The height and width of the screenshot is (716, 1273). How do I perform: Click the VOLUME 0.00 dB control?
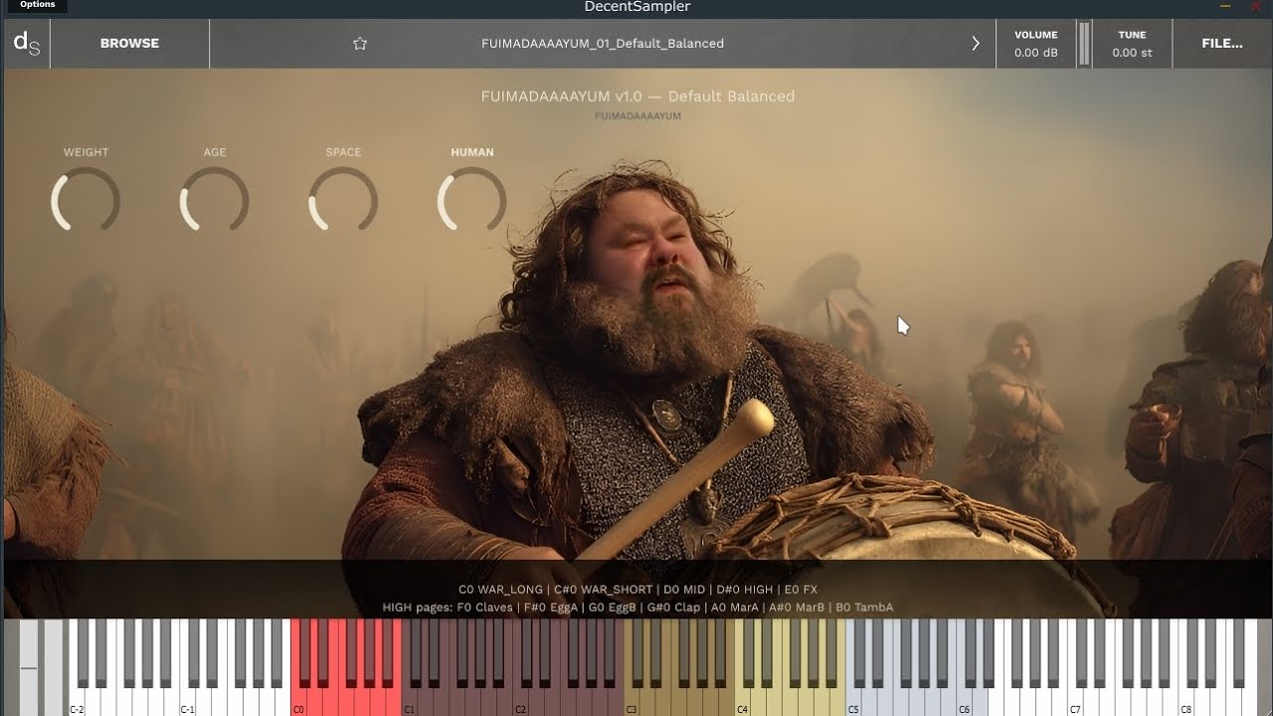click(x=1035, y=44)
